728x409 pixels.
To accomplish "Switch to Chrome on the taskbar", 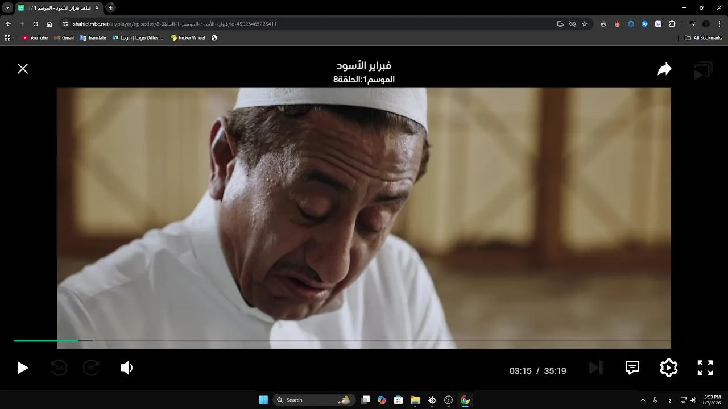I will tap(465, 400).
